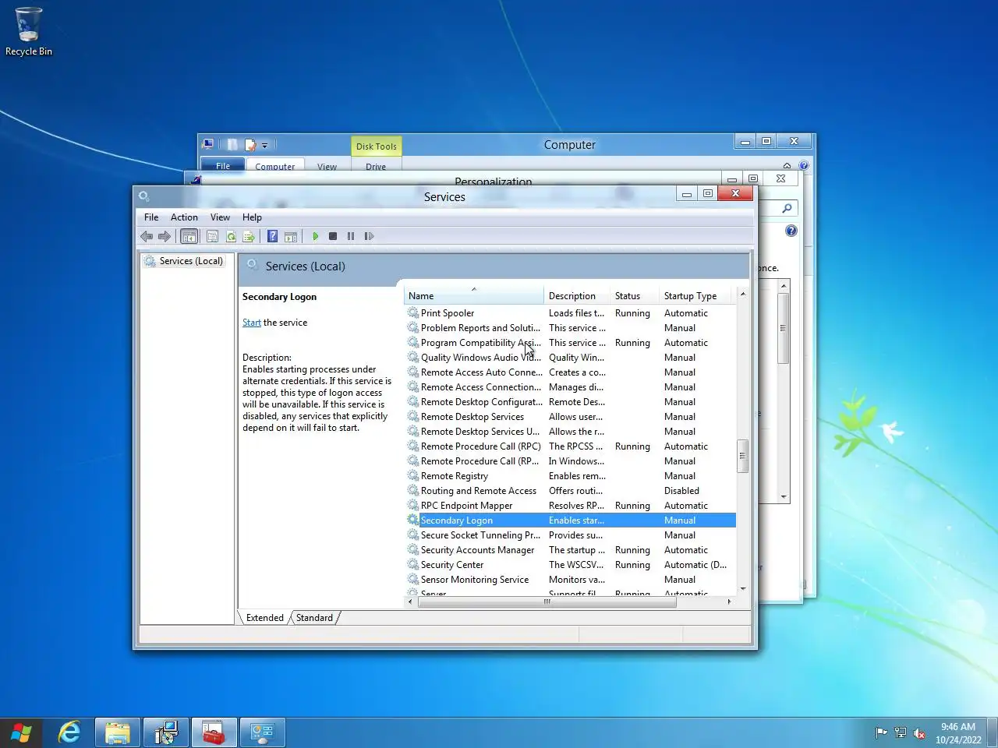Open the File menu in Services
The image size is (998, 748).
pos(151,217)
